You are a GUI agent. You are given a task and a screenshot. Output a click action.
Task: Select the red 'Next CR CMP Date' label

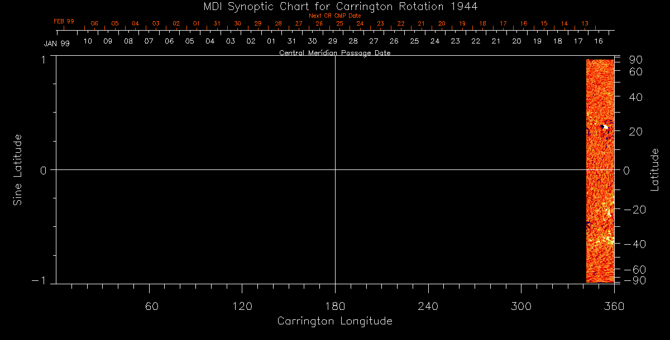click(x=335, y=16)
